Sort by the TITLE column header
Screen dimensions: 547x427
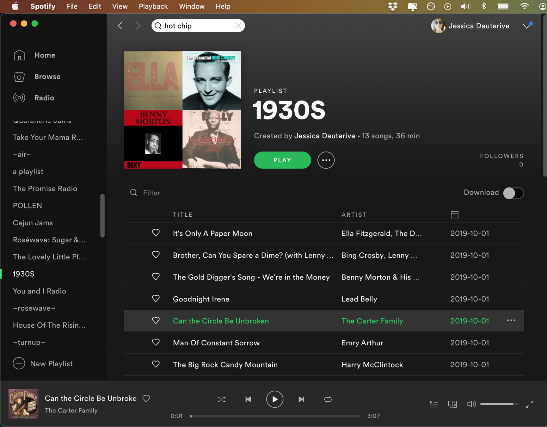point(183,214)
